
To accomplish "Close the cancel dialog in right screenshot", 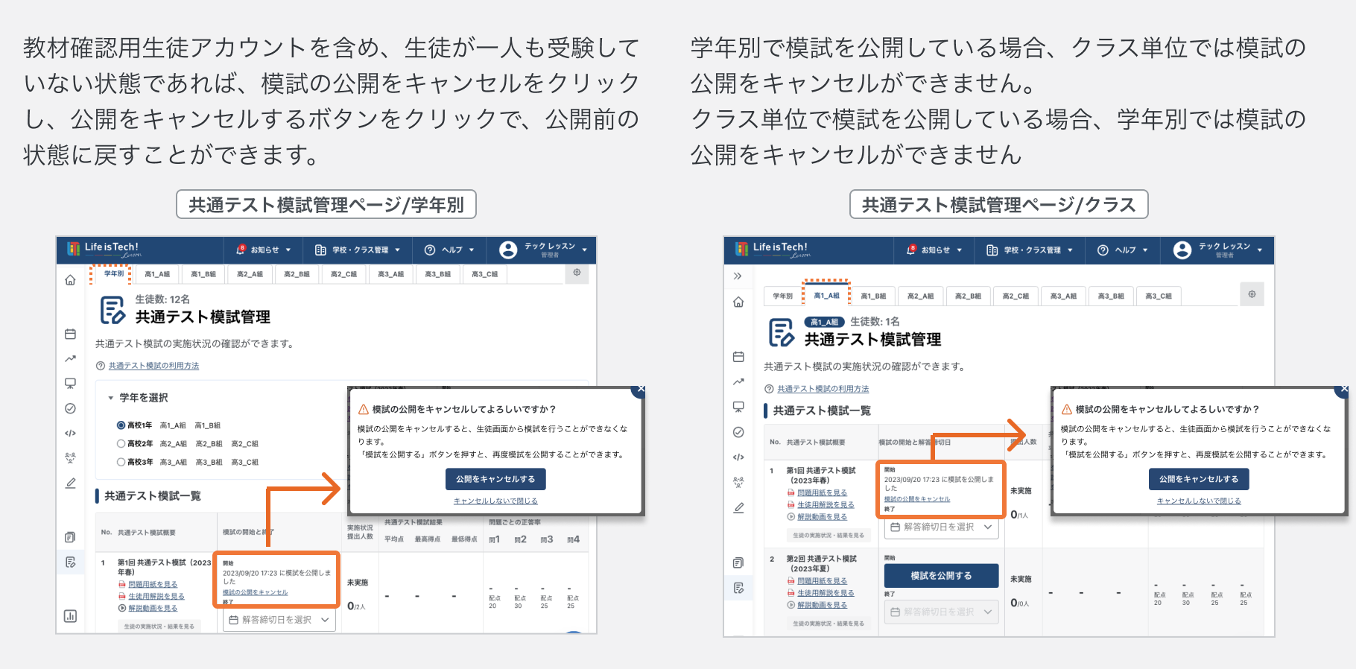I will 1343,389.
